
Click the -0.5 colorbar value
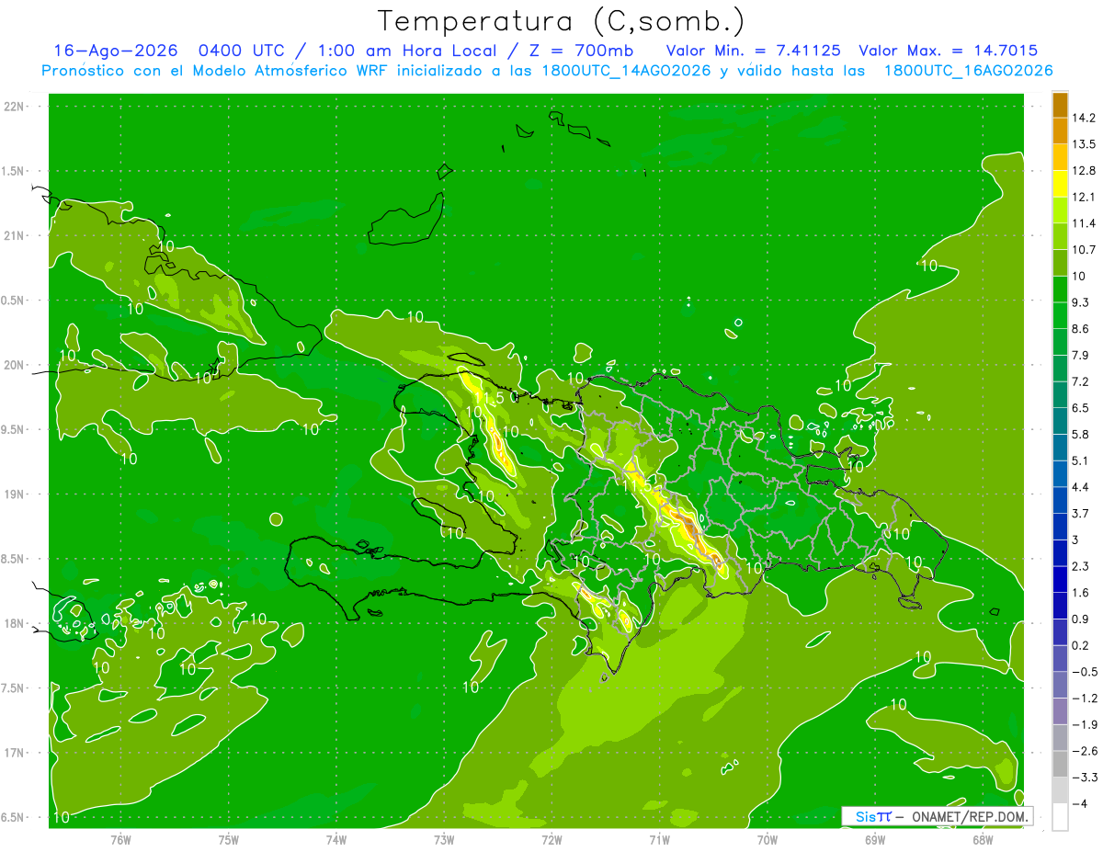(1085, 672)
